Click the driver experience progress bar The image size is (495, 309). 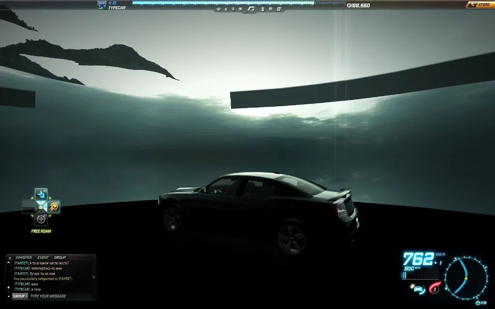[x=239, y=3]
